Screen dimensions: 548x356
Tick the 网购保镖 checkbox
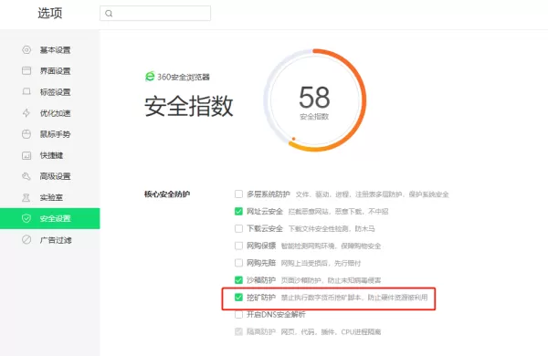coord(238,246)
